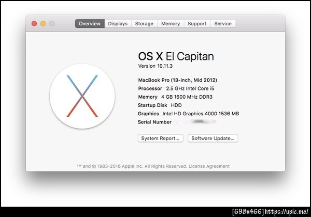Screen dimensions: 311x217
Task: Click MacBook Pro (13-inch, Mid 2012) text
Action: click(177, 80)
